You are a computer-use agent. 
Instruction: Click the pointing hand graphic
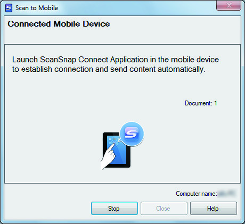tap(108, 157)
